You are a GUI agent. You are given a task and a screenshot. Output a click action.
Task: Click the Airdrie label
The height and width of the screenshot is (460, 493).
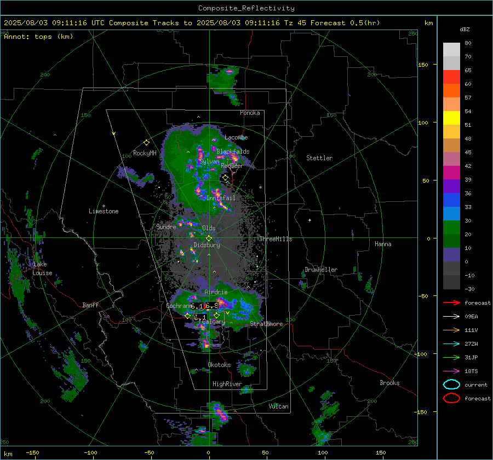(216, 292)
